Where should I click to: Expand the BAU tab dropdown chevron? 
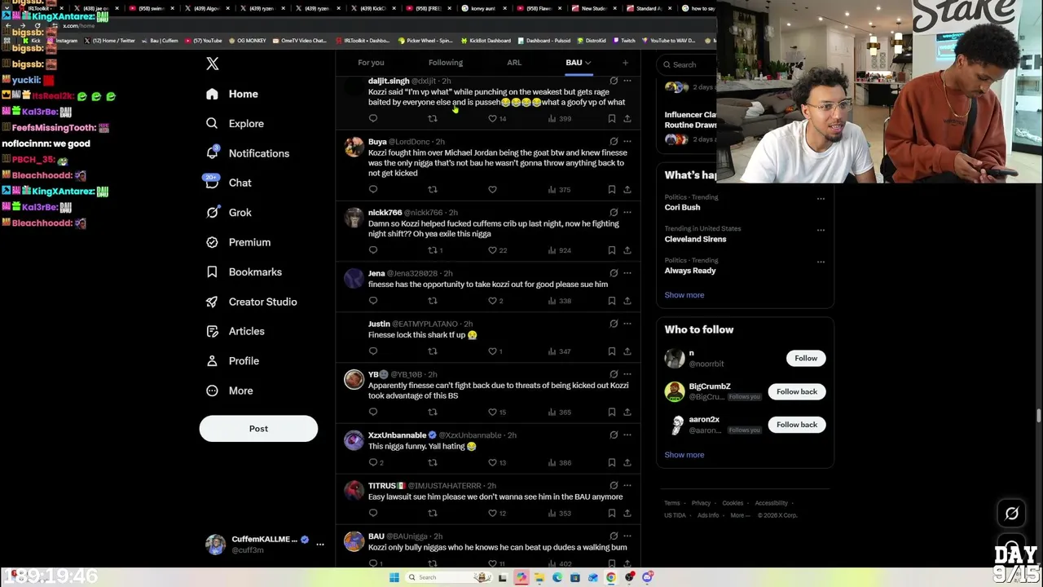pos(588,63)
